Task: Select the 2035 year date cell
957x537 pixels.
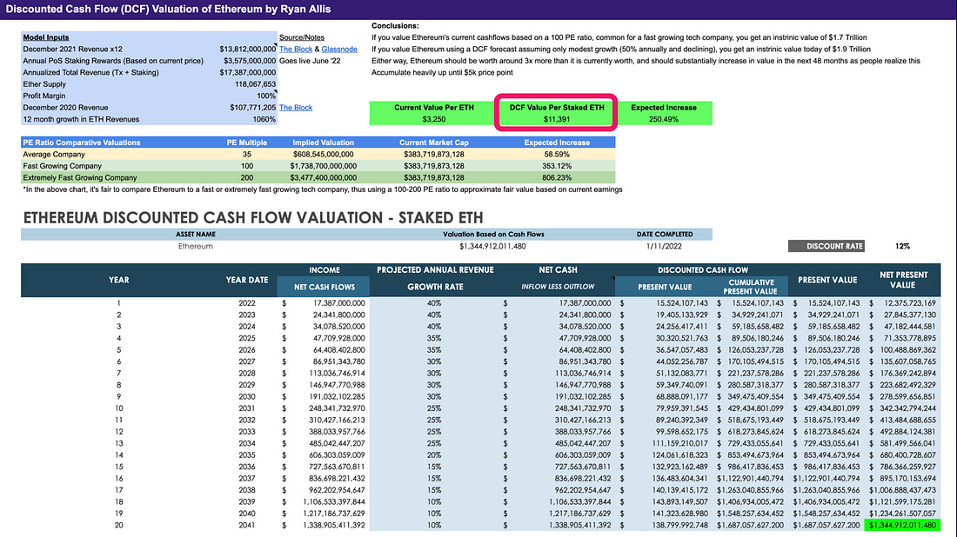Action: coord(246,455)
